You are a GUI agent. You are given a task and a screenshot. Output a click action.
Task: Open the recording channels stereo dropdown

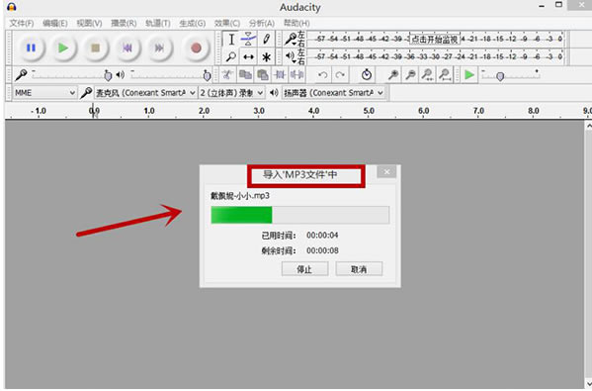[231, 93]
